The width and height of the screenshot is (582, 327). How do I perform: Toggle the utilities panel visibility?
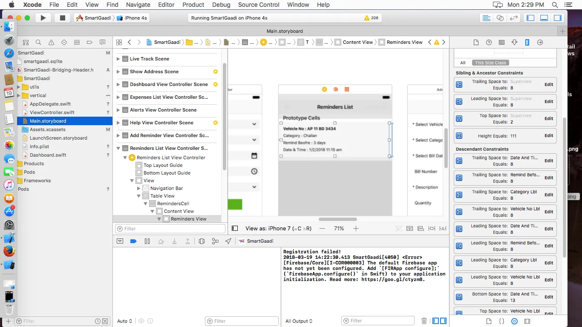[x=558, y=18]
